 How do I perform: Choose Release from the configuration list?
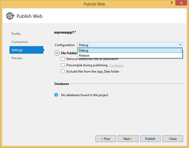click(130, 56)
